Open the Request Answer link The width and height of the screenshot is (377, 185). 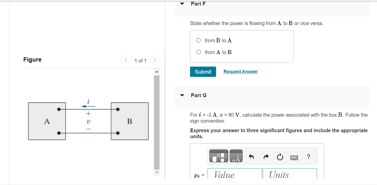(240, 72)
